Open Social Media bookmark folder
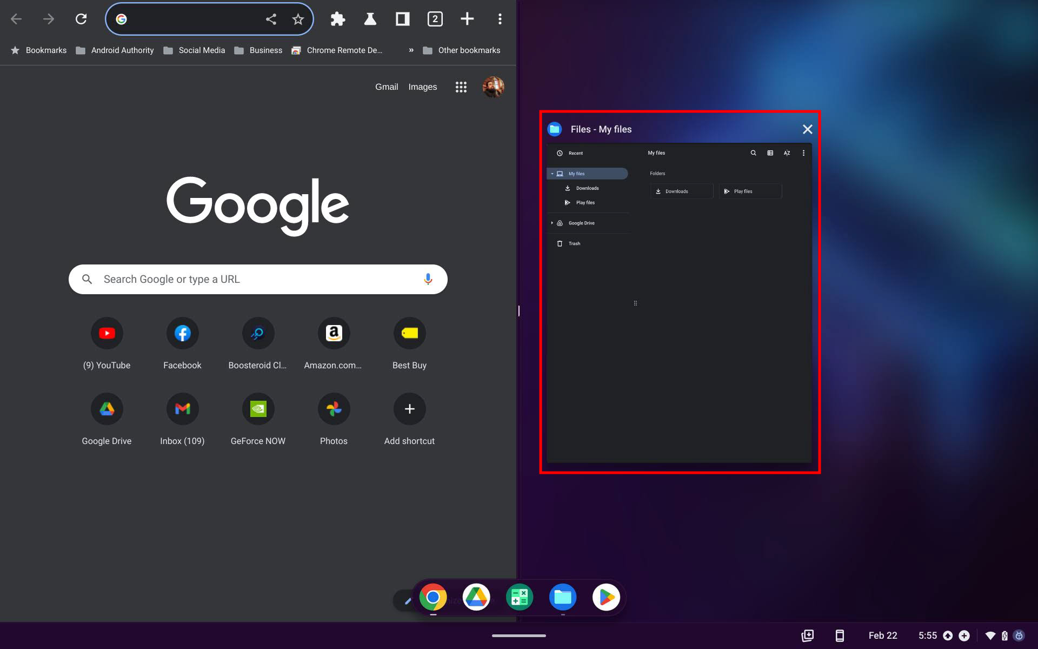Viewport: 1038px width, 649px height. click(194, 50)
